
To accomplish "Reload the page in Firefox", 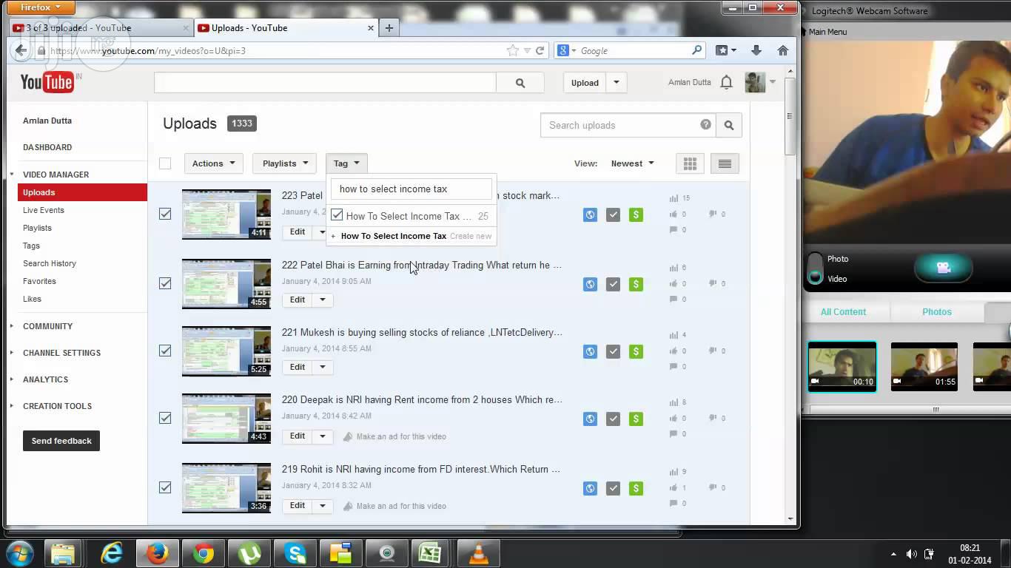I will tap(540, 50).
